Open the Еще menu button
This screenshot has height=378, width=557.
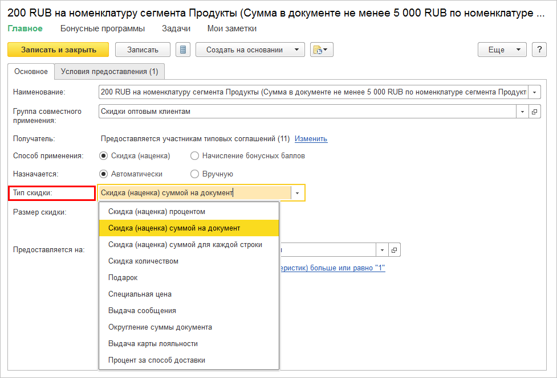pos(502,50)
